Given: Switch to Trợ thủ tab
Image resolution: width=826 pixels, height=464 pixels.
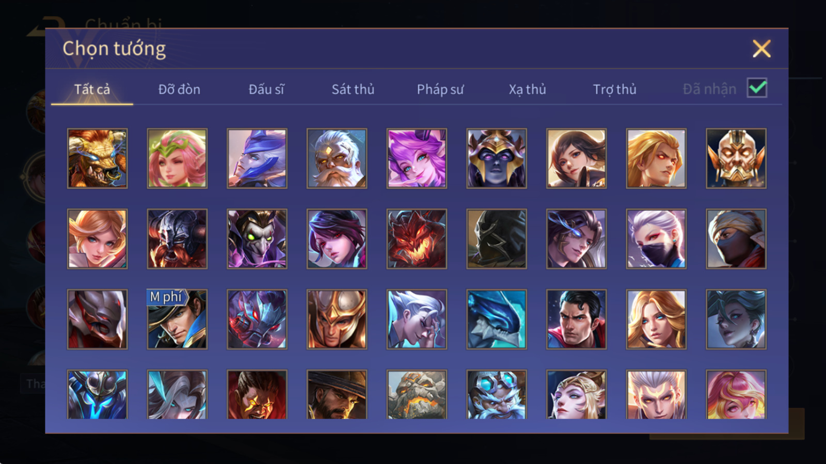Looking at the screenshot, I should [614, 89].
